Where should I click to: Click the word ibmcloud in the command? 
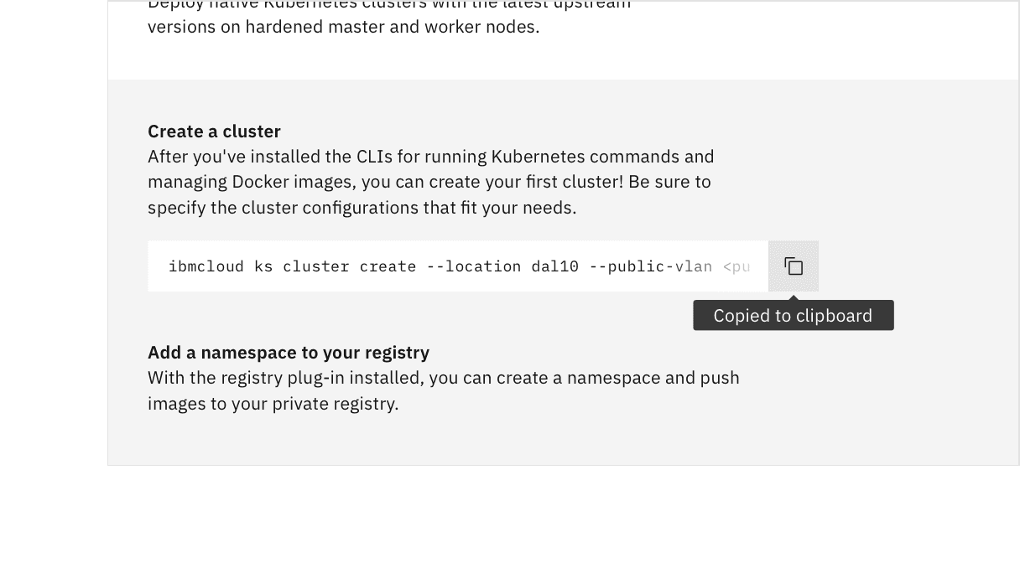point(206,266)
